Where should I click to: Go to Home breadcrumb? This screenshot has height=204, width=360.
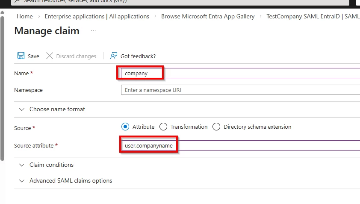coord(25,17)
